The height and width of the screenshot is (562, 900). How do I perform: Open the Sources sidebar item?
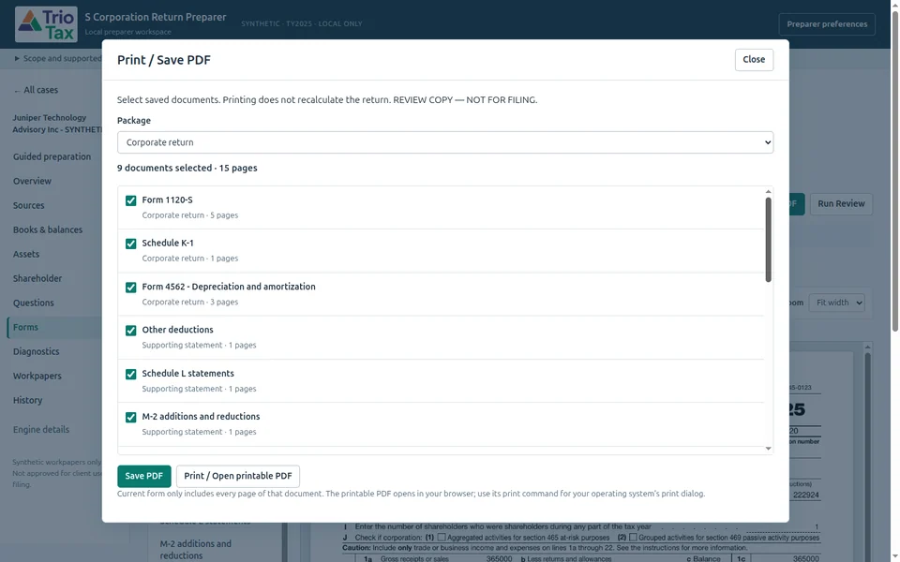[29, 205]
